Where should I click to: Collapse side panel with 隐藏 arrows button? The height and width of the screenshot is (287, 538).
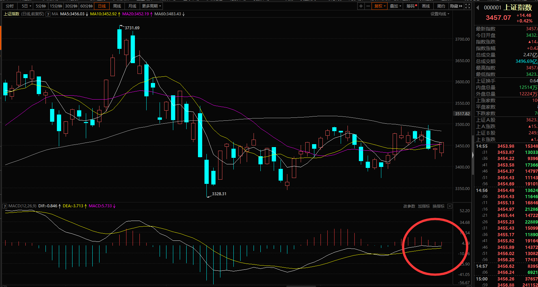coord(456,6)
